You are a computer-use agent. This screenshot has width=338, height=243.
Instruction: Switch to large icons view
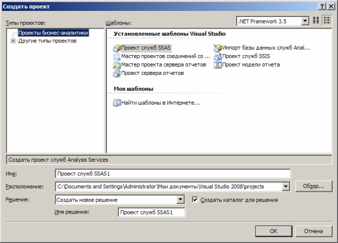pos(316,21)
